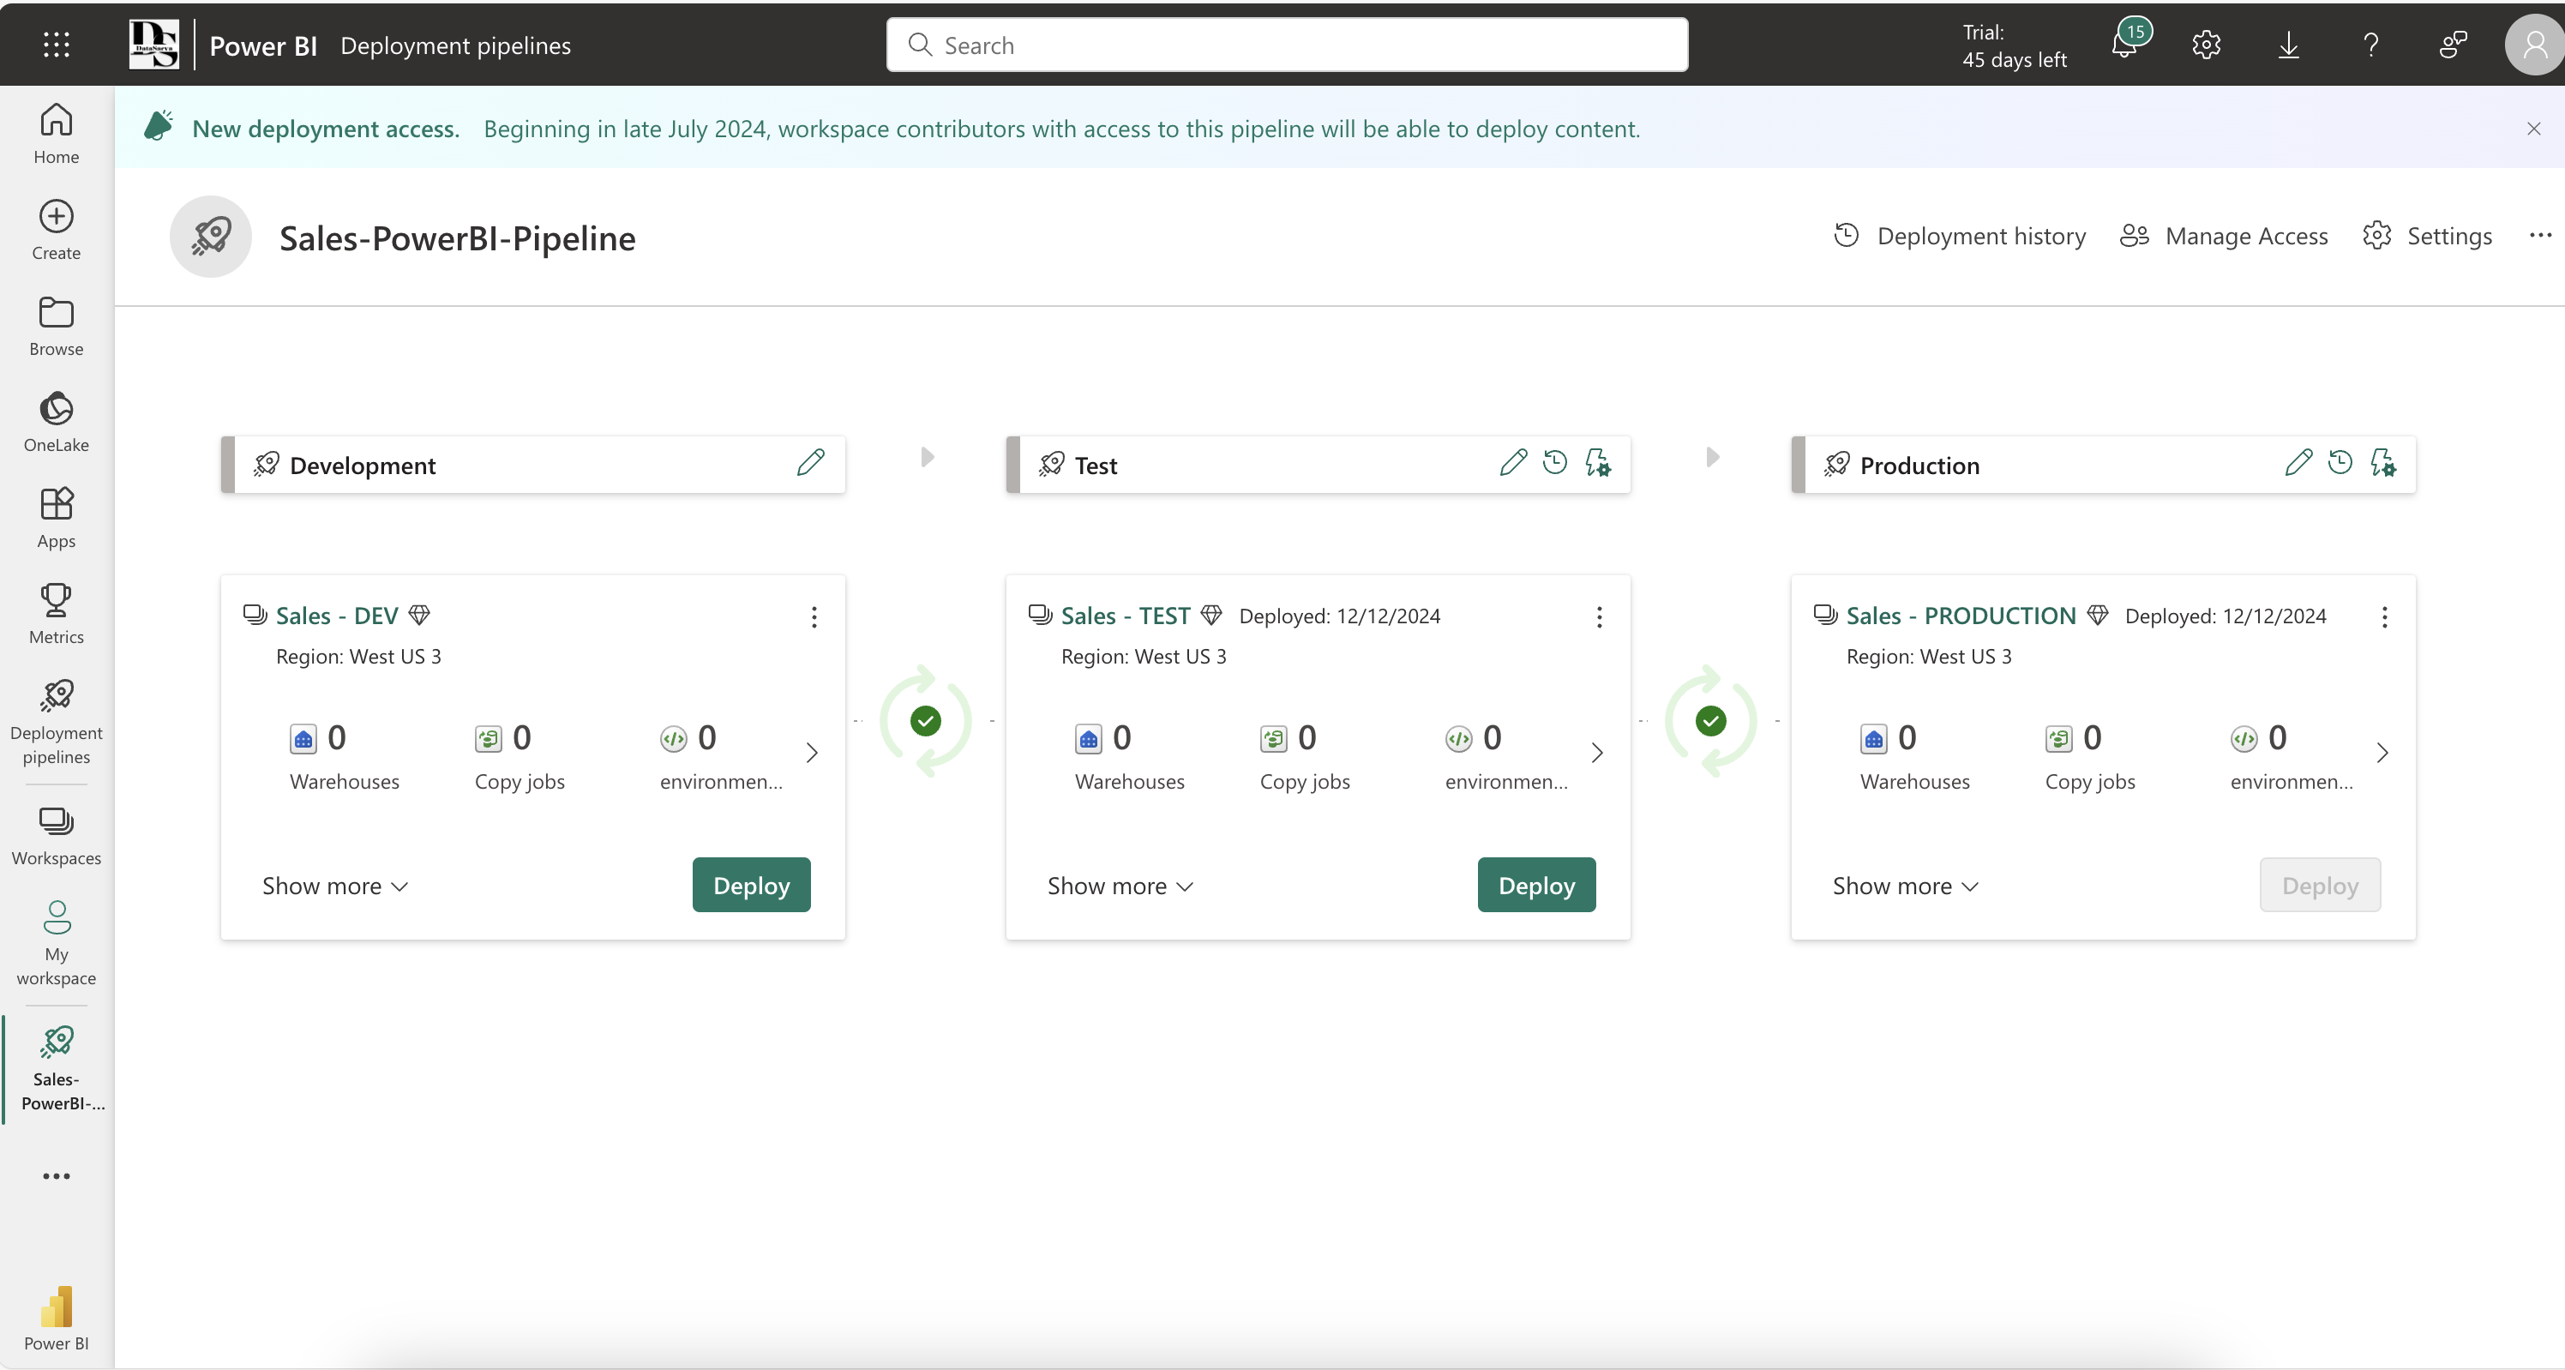Click the disabled Production Deploy button
The image size is (2565, 1370).
coord(2320,884)
